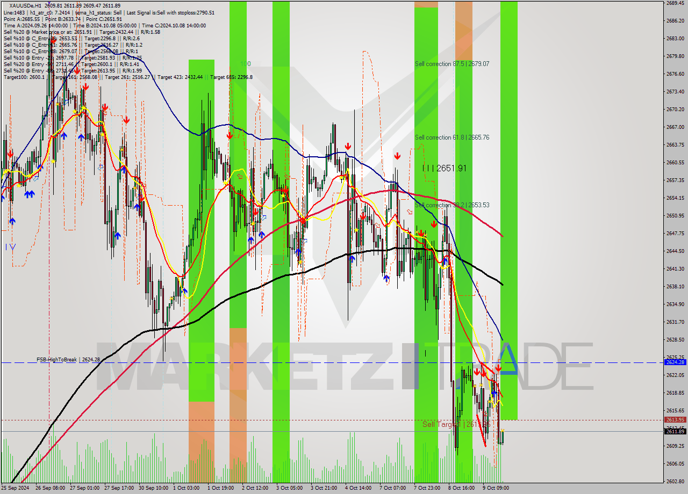Select Time C:2024.10.08 14:00:00 text
The width and height of the screenshot is (688, 494).
(175, 25)
